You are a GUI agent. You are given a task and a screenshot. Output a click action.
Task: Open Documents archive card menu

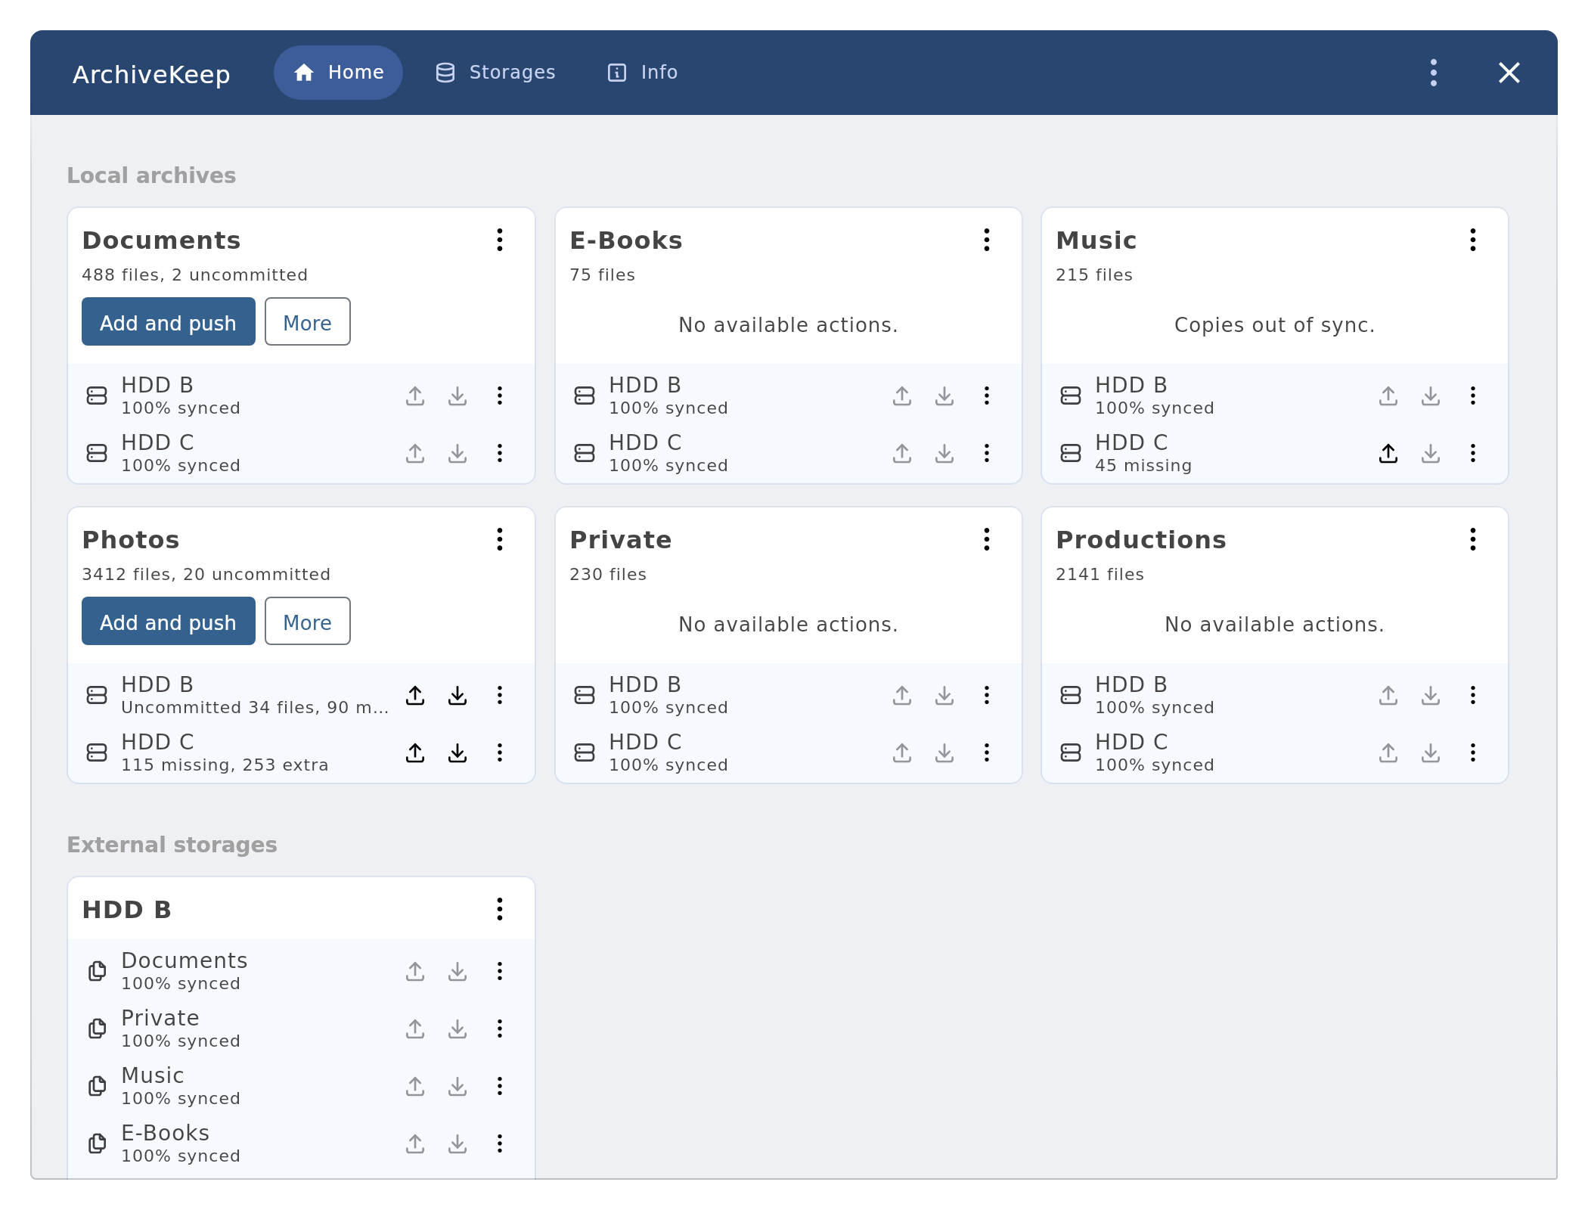coord(500,240)
